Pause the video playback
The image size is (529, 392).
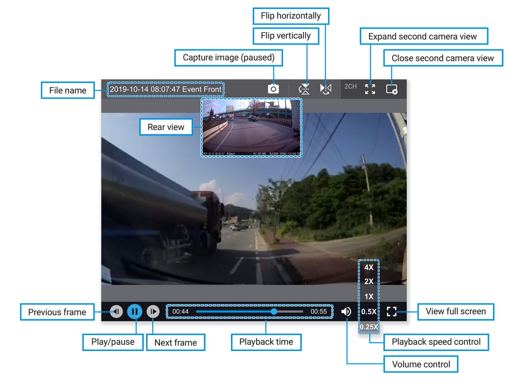(x=135, y=312)
